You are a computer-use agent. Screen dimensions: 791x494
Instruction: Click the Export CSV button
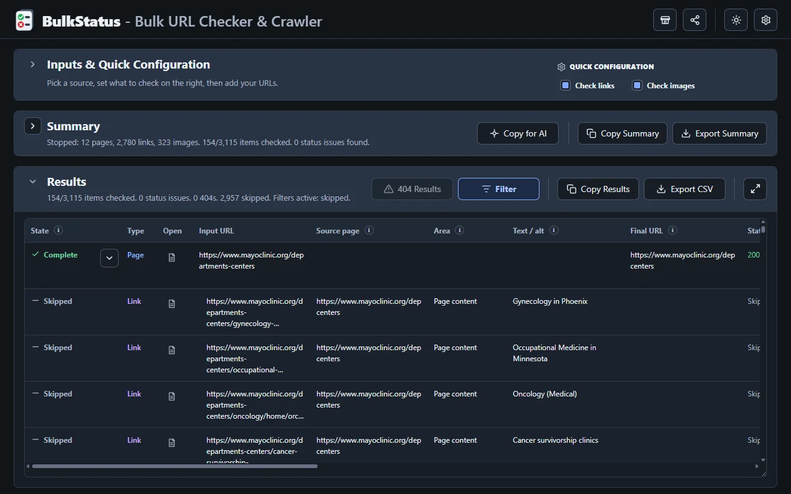(x=685, y=189)
